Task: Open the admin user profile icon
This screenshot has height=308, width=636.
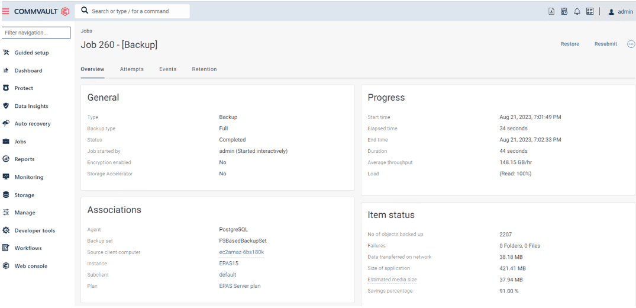Action: pos(611,12)
